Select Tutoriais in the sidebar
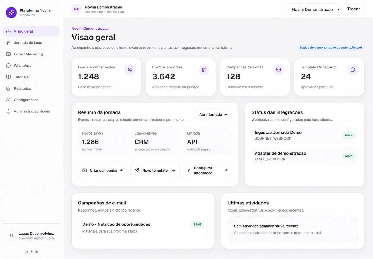 31,77
